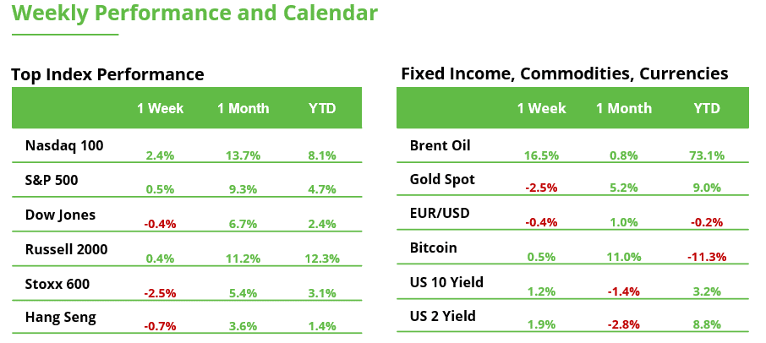Click 1 Week header in index table
Screen dimensions: 766x343
point(160,108)
